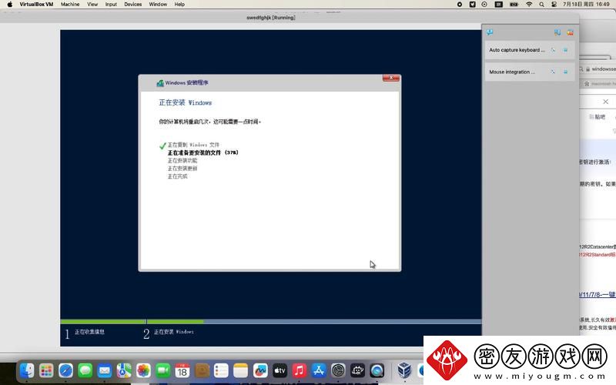
Task: Click the 正在安装功能 step
Action: (182, 160)
